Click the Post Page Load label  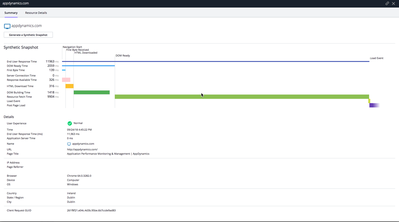click(16, 105)
